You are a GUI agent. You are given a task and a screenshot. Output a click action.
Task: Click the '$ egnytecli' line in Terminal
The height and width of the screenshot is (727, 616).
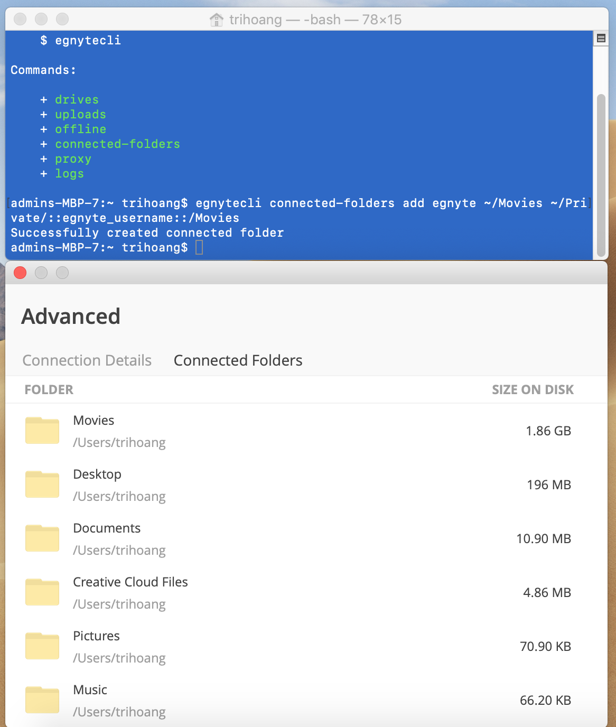coord(80,40)
